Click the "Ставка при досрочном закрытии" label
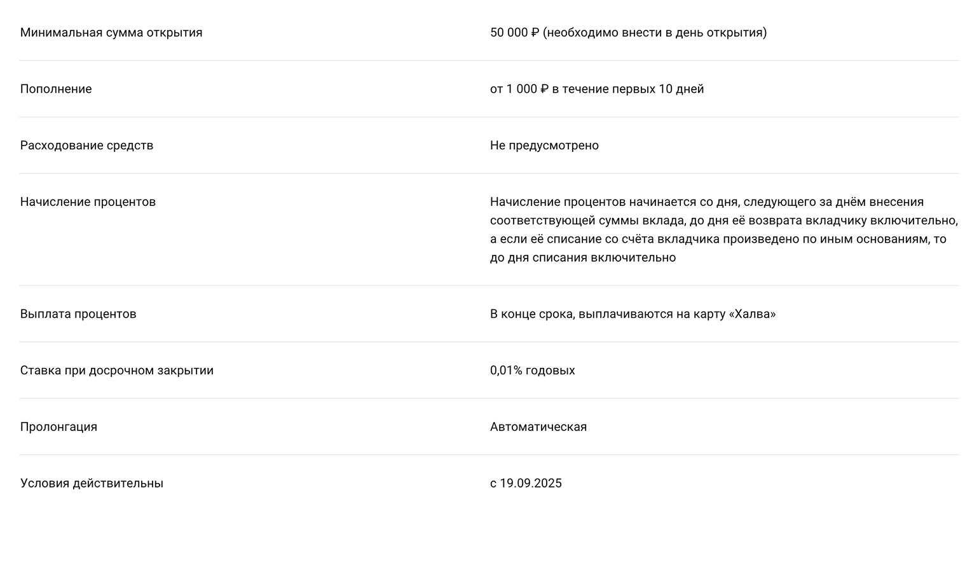Screen dimensions: 979x565 (117, 371)
